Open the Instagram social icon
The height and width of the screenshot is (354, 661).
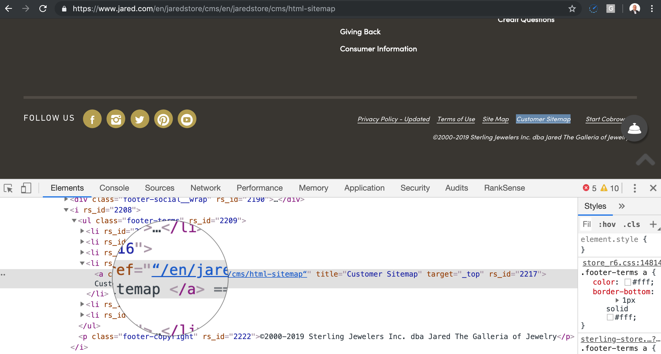click(x=116, y=119)
